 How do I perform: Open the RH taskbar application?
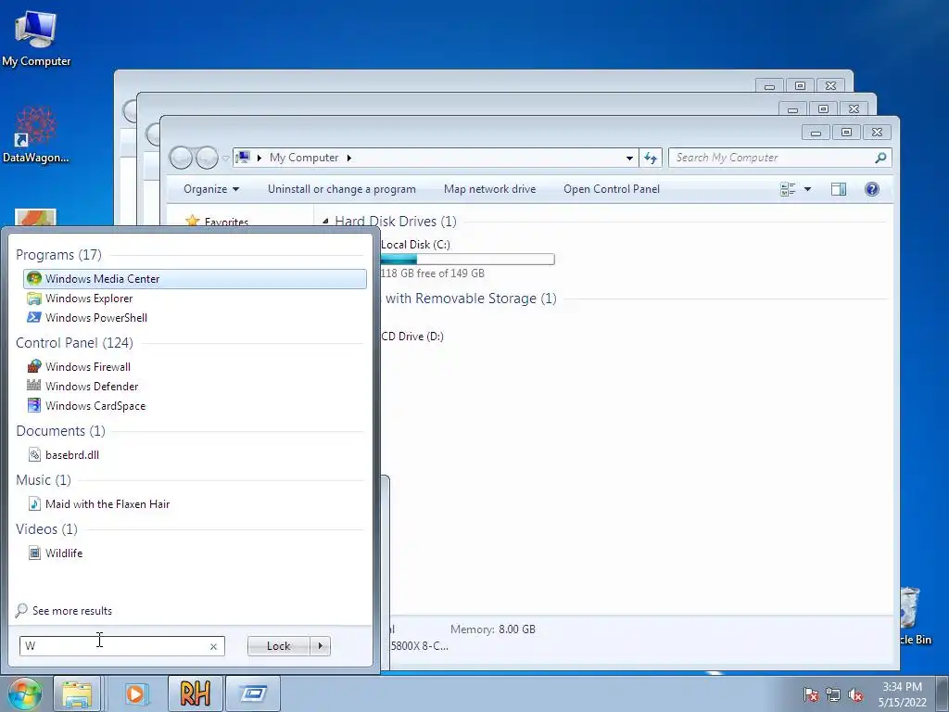point(195,693)
